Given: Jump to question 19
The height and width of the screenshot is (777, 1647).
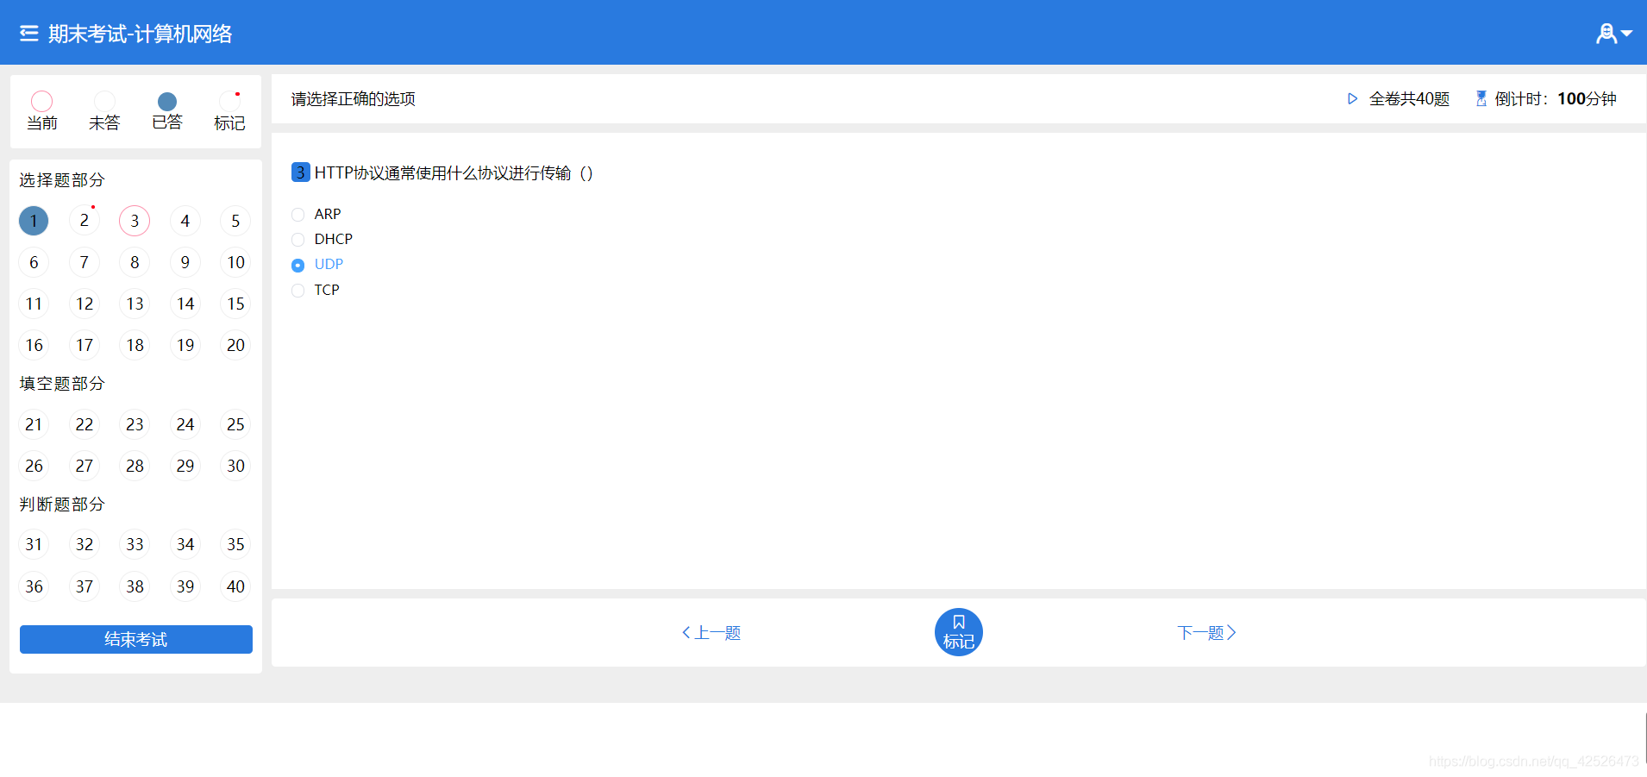Looking at the screenshot, I should (185, 345).
